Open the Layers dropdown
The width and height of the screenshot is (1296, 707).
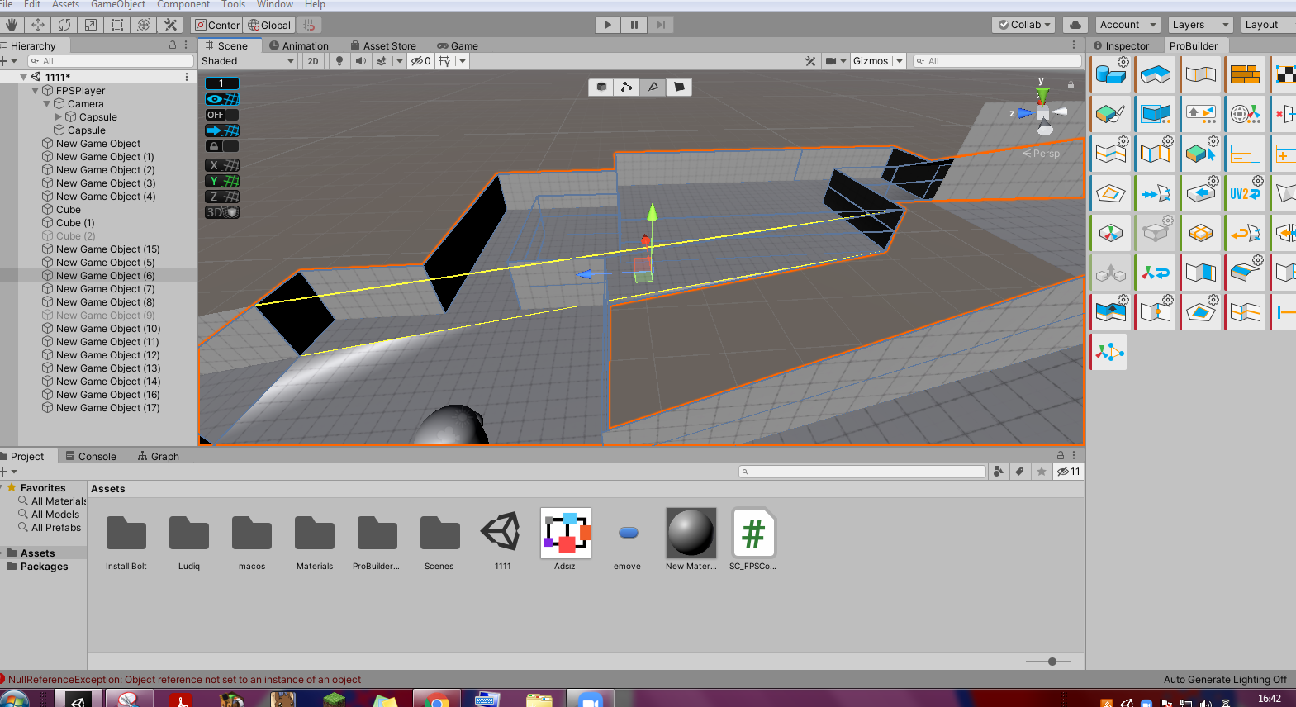[x=1200, y=25]
